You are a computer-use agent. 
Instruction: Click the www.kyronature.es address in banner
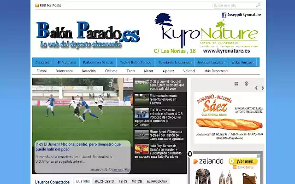tap(226, 51)
